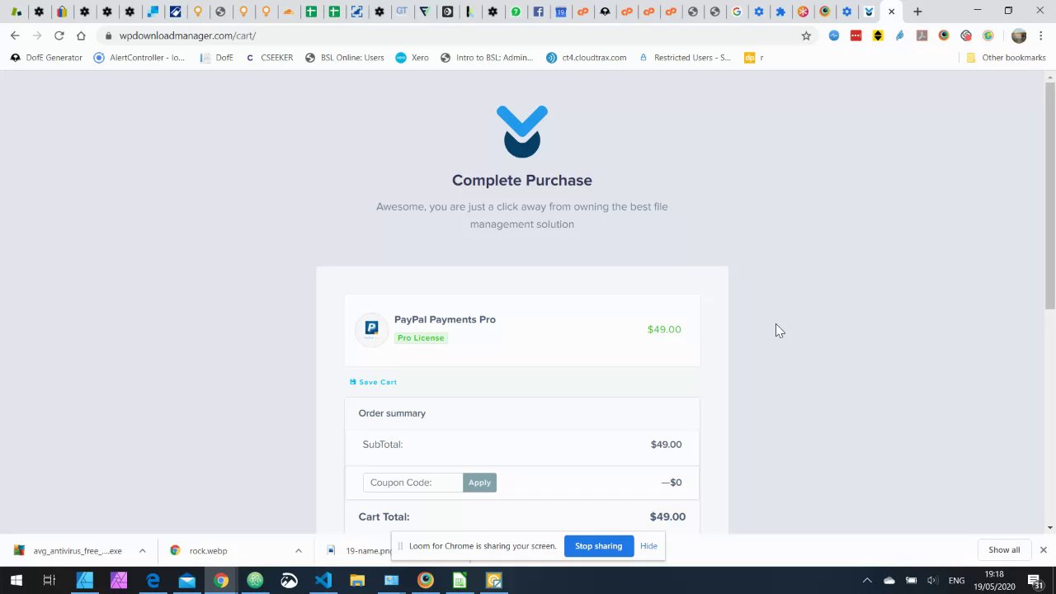Switch to the first green spreadsheet tab
1056x594 pixels.
coord(311,12)
